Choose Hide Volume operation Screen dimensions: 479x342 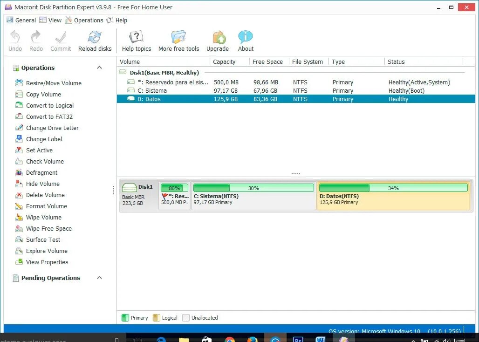pyautogui.click(x=38, y=184)
